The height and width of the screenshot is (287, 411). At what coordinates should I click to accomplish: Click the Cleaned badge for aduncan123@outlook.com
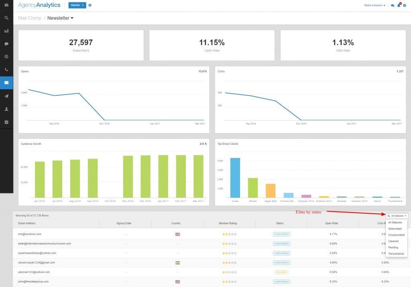(x=281, y=272)
